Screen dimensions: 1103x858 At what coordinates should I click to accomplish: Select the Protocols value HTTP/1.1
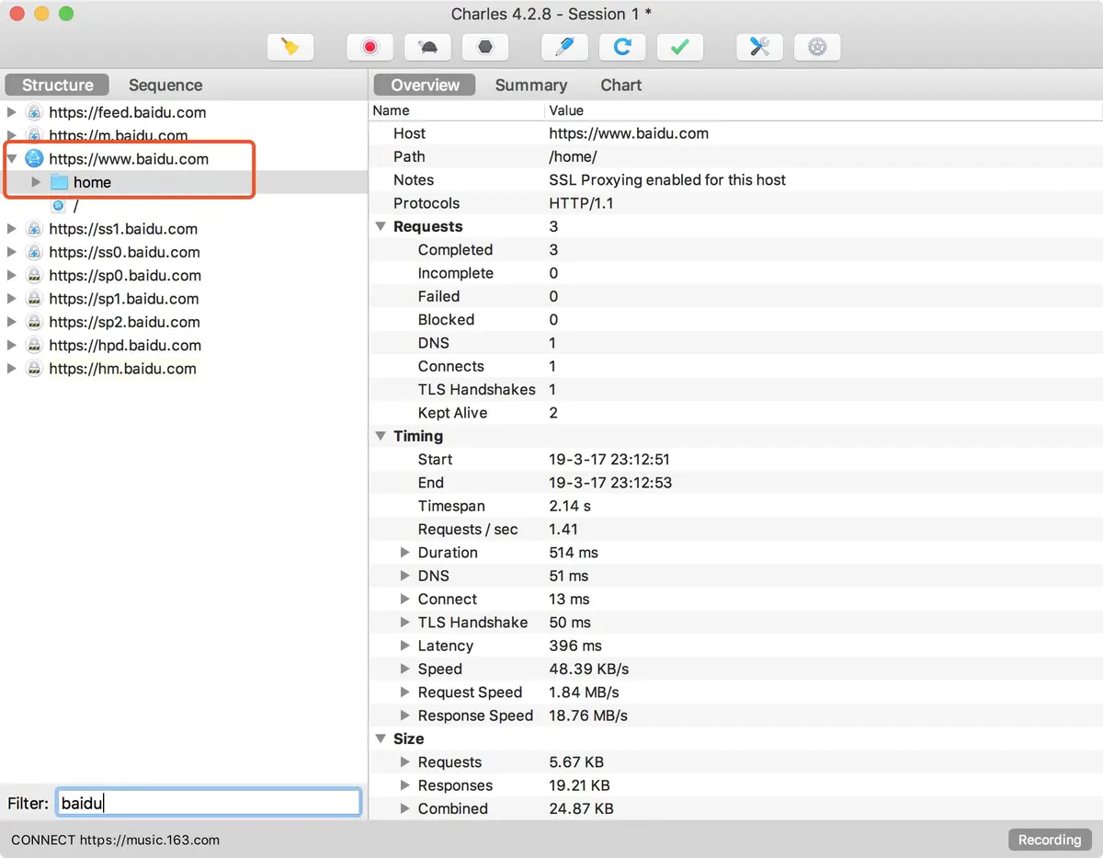click(x=581, y=203)
